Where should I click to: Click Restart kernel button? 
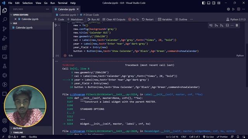pos(148,20)
